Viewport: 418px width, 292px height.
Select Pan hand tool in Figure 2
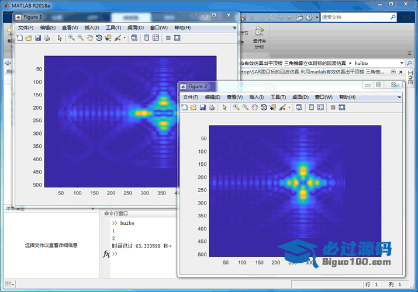click(x=254, y=107)
